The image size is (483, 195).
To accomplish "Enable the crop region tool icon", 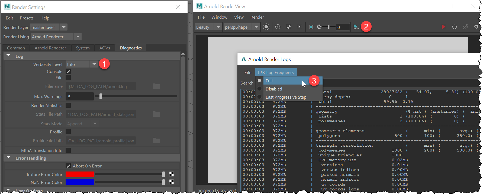I will [x=311, y=27].
